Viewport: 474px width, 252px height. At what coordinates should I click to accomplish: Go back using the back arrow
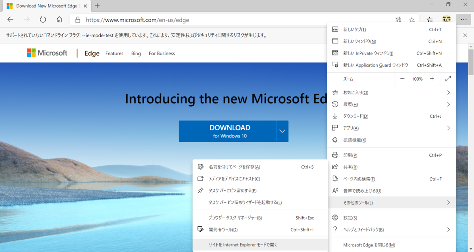pos(10,19)
